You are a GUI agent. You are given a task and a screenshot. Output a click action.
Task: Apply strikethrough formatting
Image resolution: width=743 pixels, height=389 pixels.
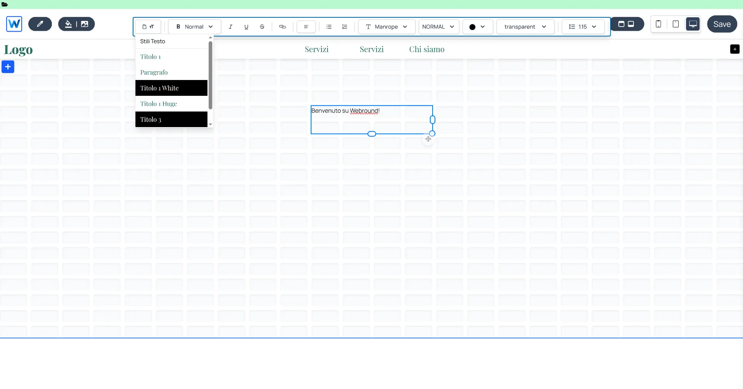click(x=262, y=27)
